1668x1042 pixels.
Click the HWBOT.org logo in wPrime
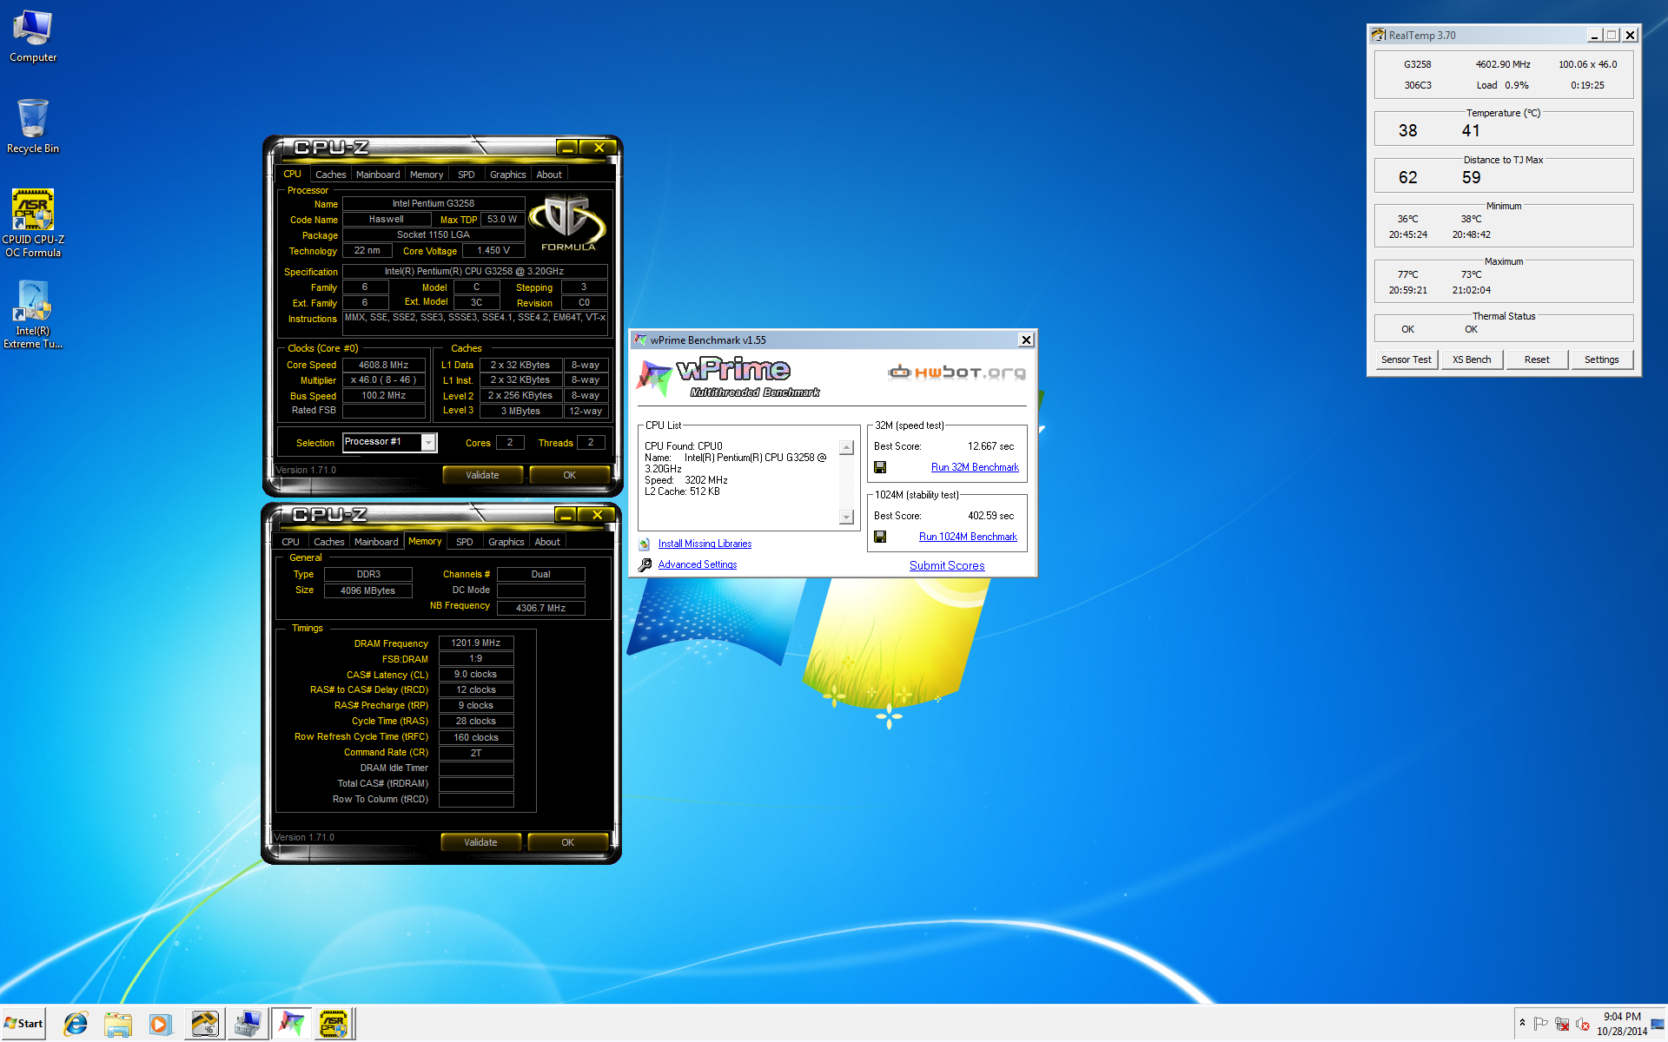point(956,373)
